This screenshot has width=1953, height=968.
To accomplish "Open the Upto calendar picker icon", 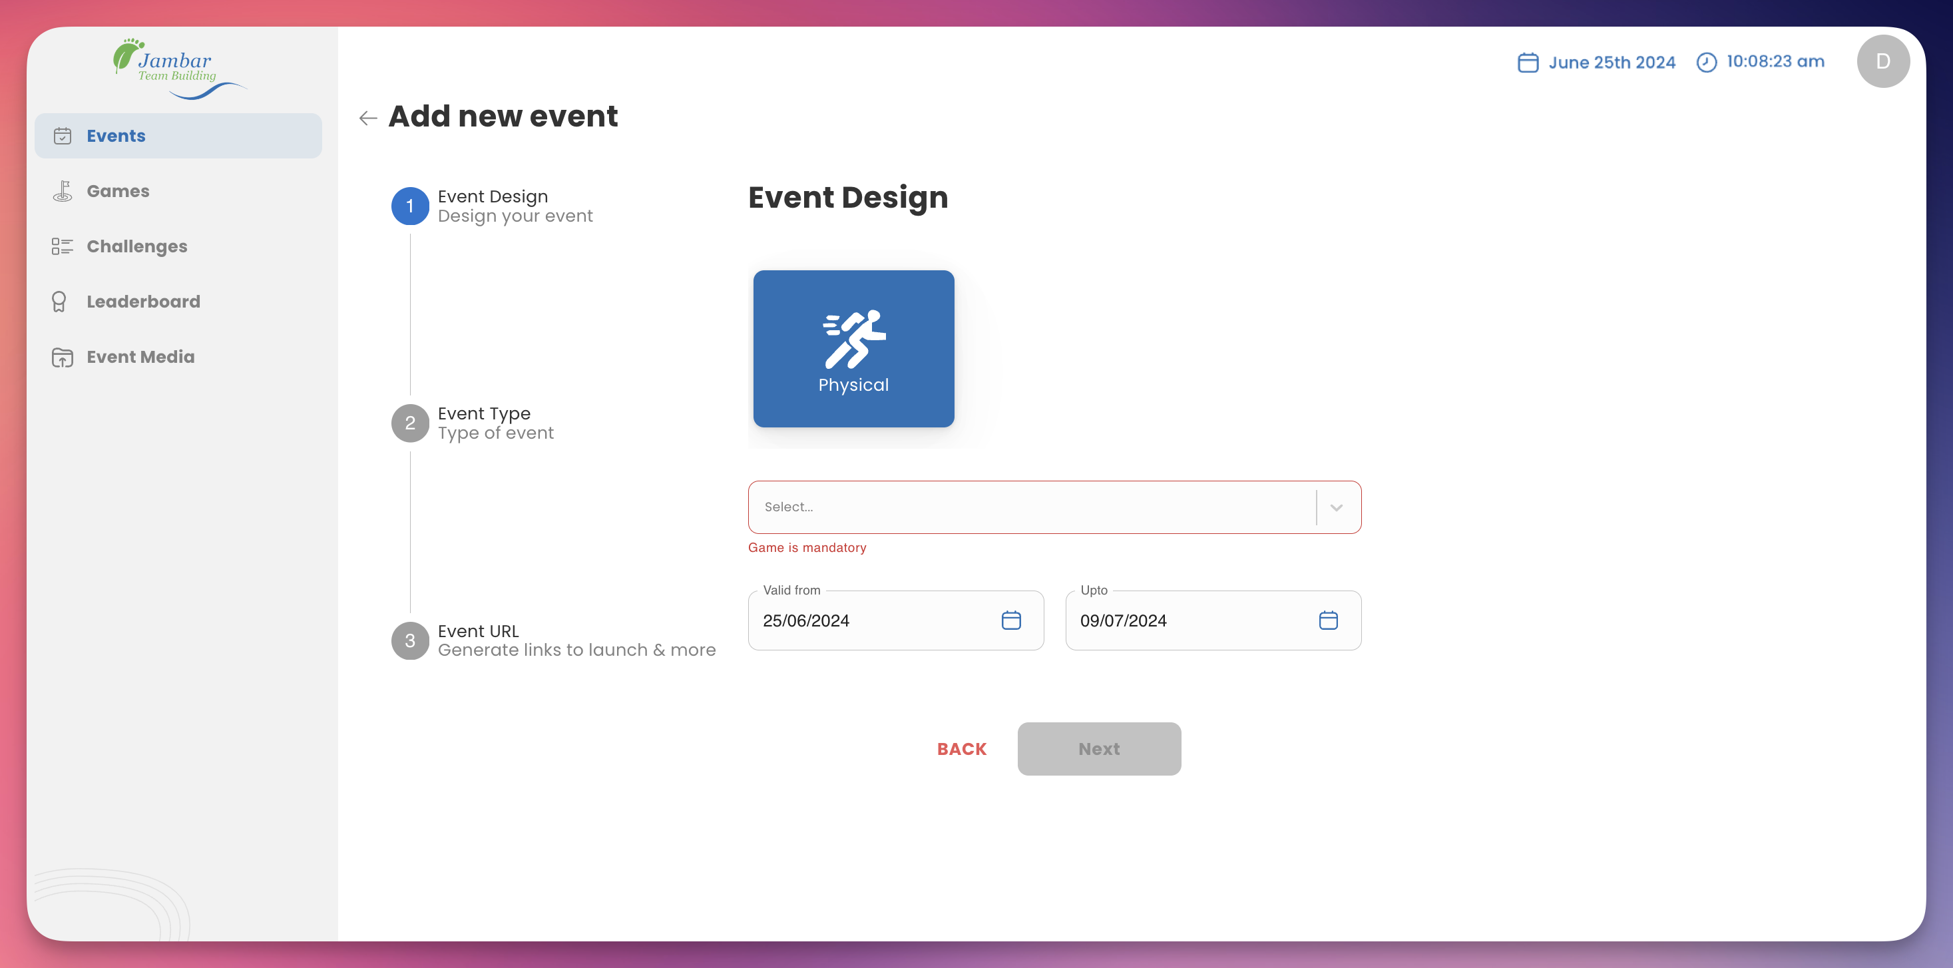I will point(1327,620).
